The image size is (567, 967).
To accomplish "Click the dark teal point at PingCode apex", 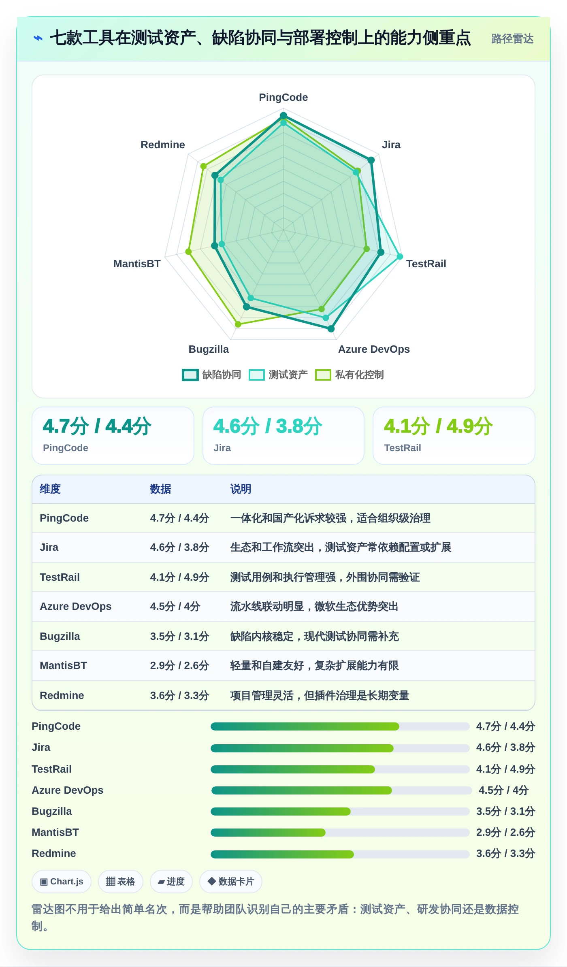I will tap(283, 115).
